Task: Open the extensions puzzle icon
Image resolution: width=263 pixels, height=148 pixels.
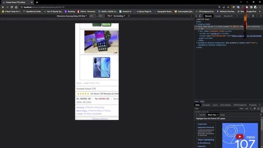Action: coord(247,7)
